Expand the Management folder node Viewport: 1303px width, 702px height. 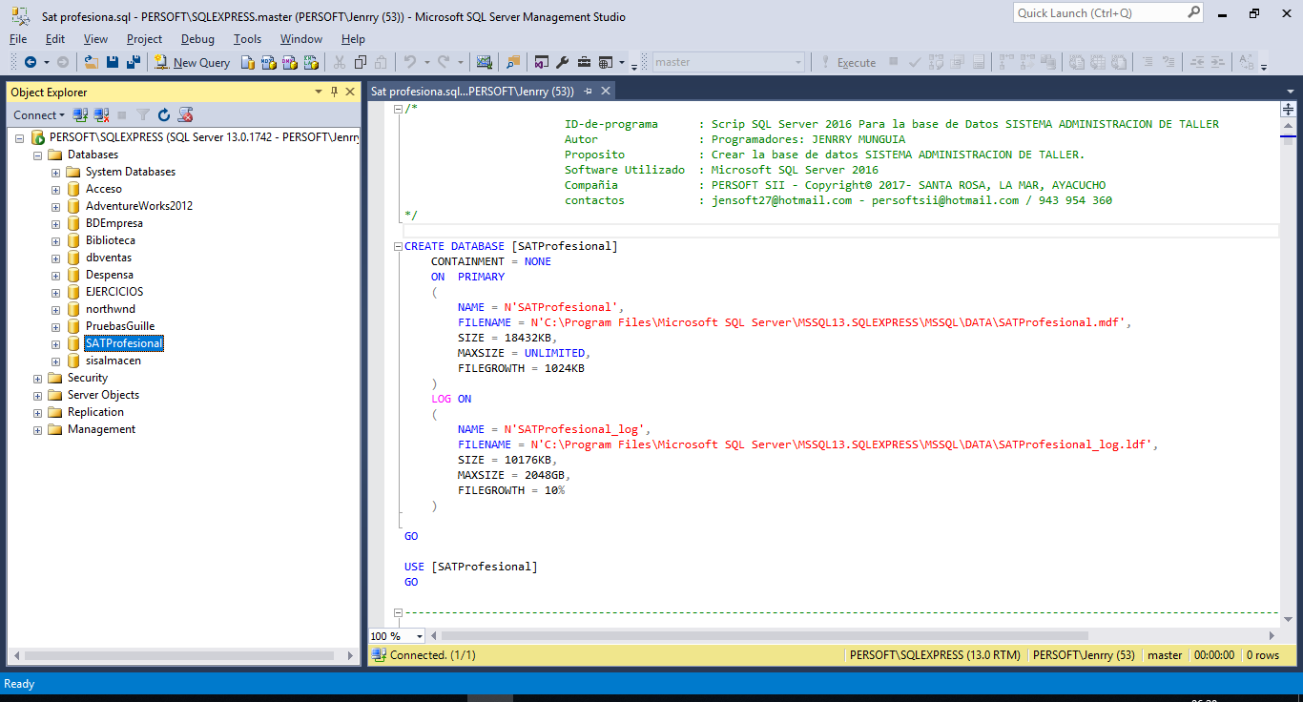(38, 429)
